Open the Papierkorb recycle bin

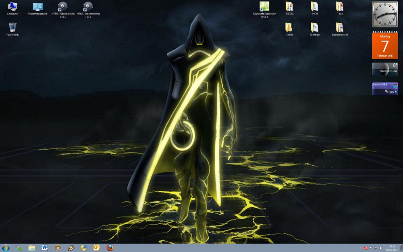point(12,28)
